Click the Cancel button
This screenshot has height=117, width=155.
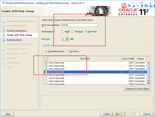pyautogui.click(x=147, y=114)
